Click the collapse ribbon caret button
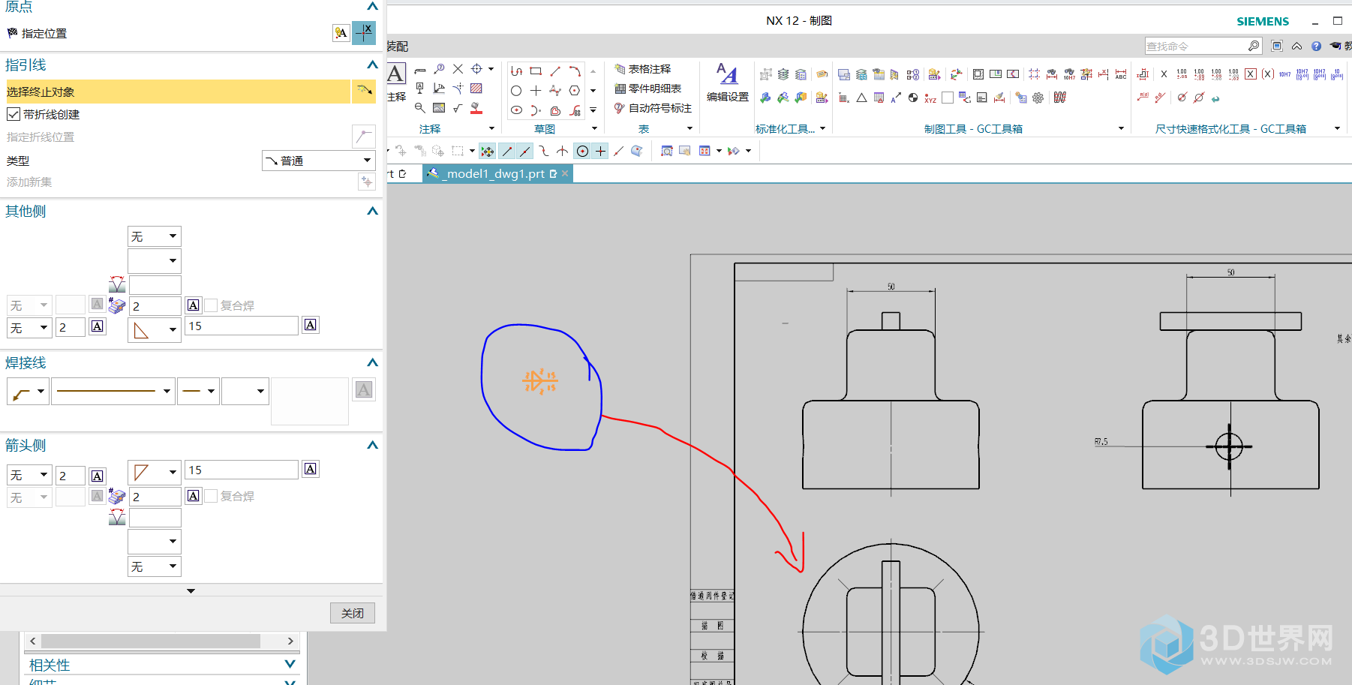Image resolution: width=1352 pixels, height=685 pixels. pyautogui.click(x=1296, y=47)
